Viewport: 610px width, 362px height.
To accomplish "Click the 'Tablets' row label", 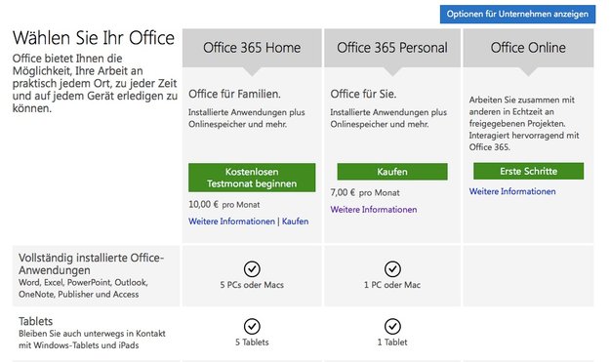I will pos(35,321).
